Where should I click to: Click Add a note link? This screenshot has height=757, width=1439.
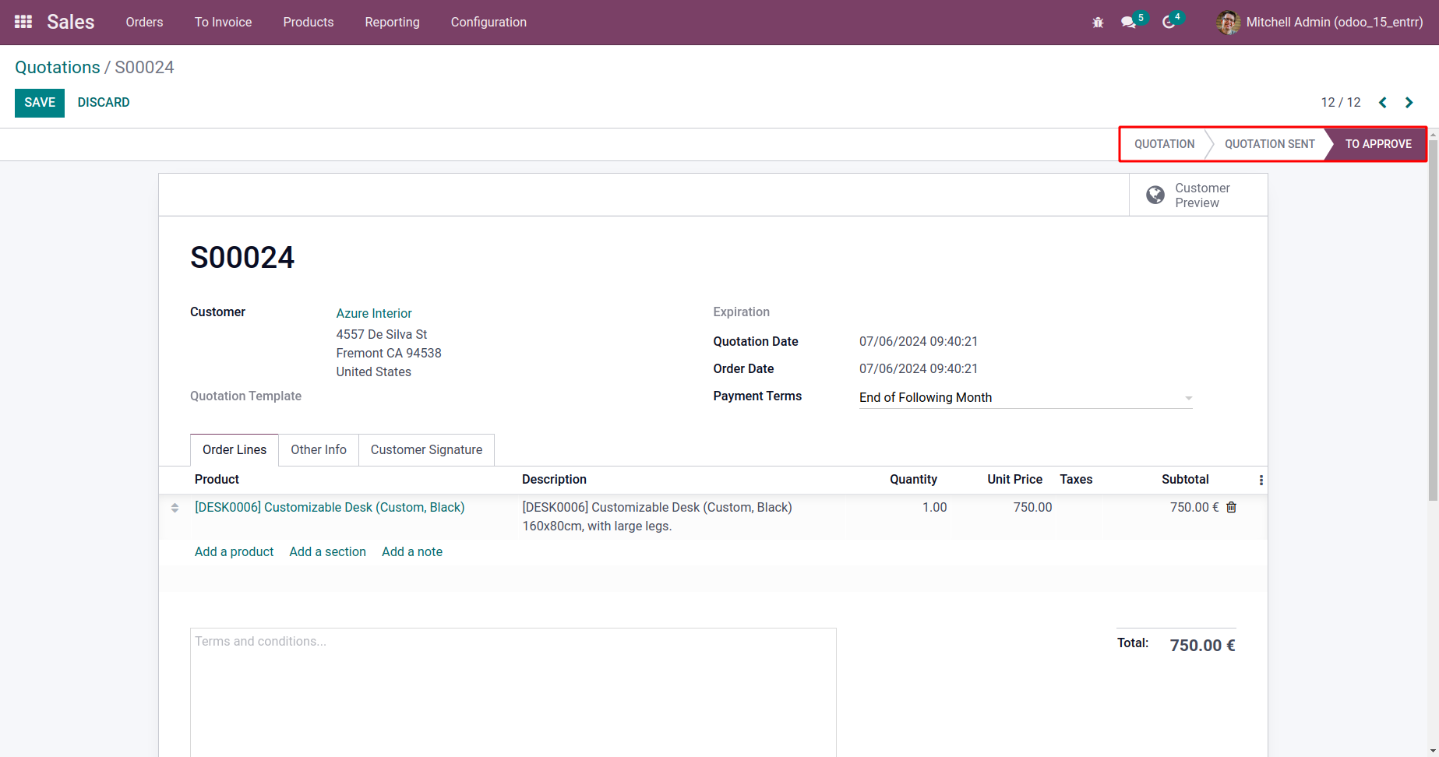pos(412,551)
